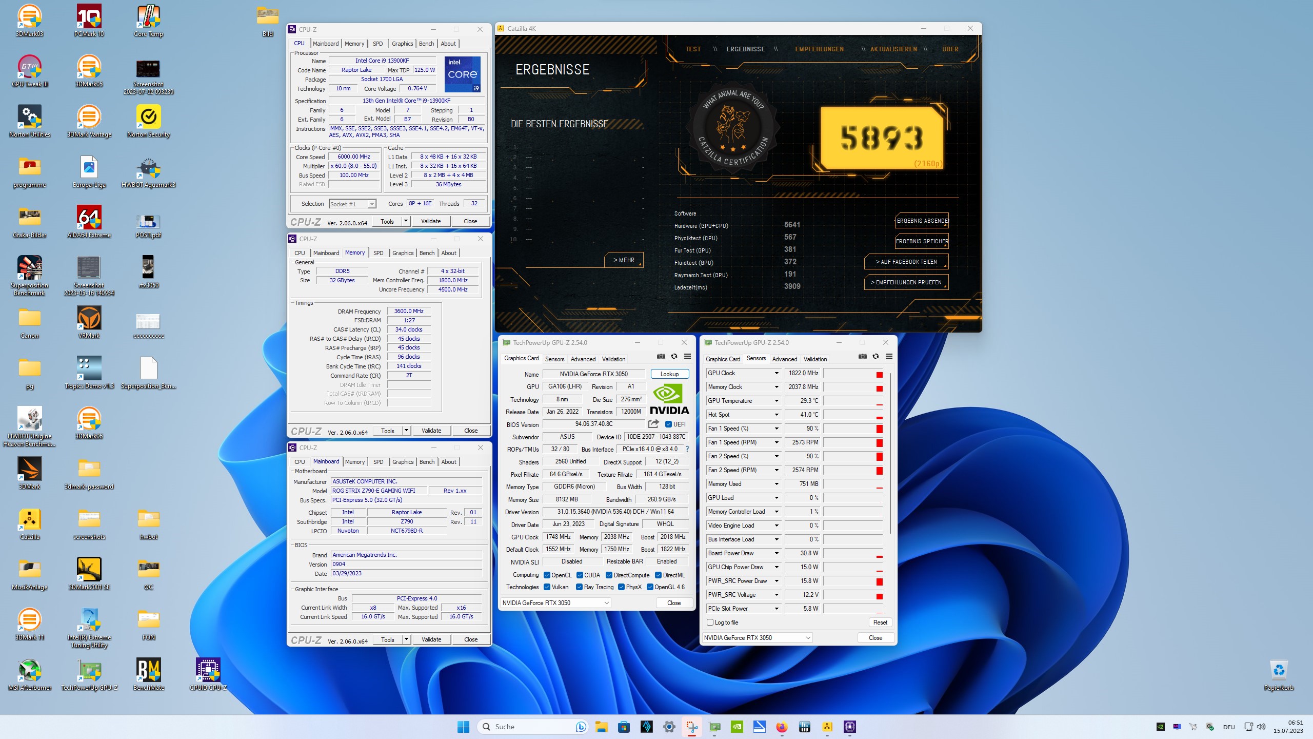Click the Lookup button in GPU-Z
Viewport: 1313px width, 739px height.
pos(669,374)
